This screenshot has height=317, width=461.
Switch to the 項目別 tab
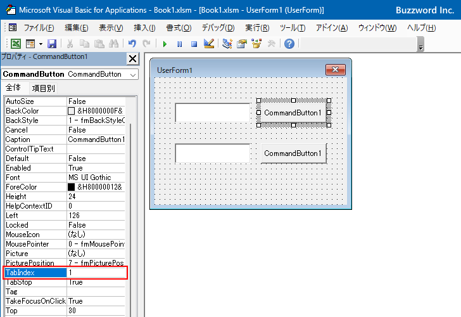[44, 88]
